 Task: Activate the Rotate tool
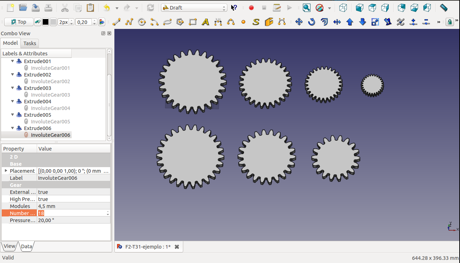tap(311, 22)
